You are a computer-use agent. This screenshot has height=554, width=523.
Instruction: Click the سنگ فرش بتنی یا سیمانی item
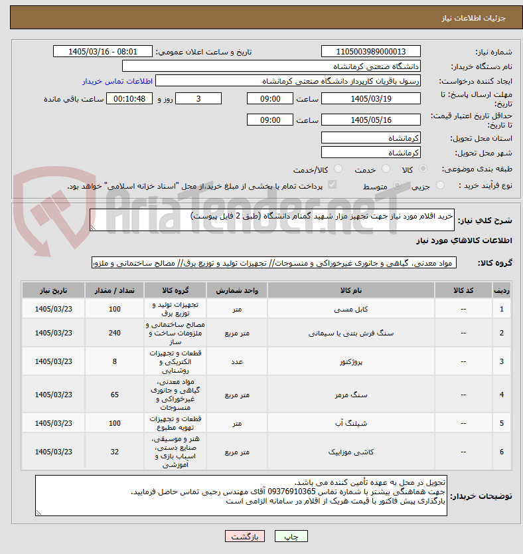pyautogui.click(x=351, y=333)
